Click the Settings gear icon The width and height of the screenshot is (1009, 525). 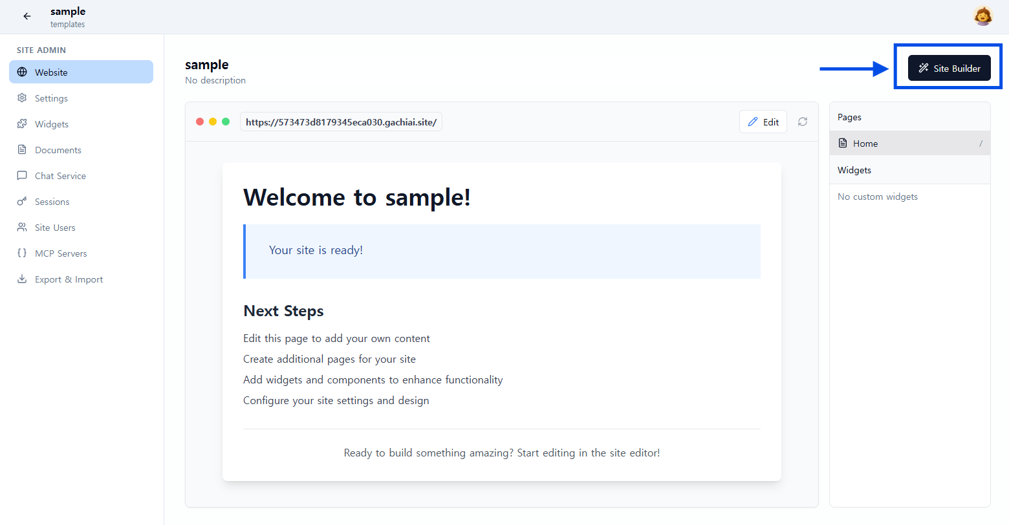22,98
